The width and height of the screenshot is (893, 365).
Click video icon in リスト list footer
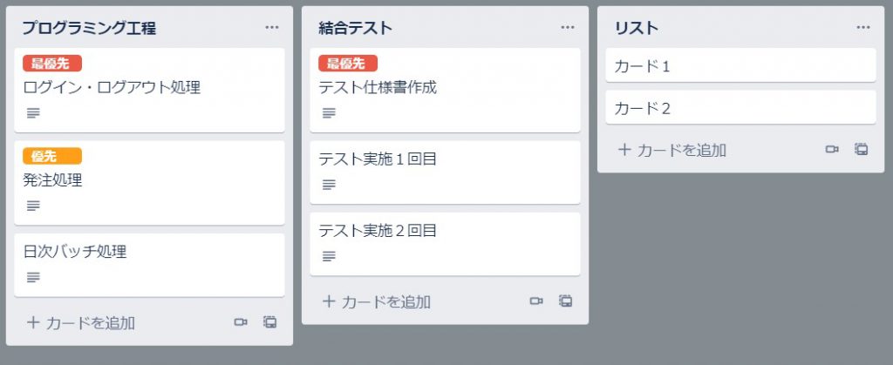click(x=832, y=150)
